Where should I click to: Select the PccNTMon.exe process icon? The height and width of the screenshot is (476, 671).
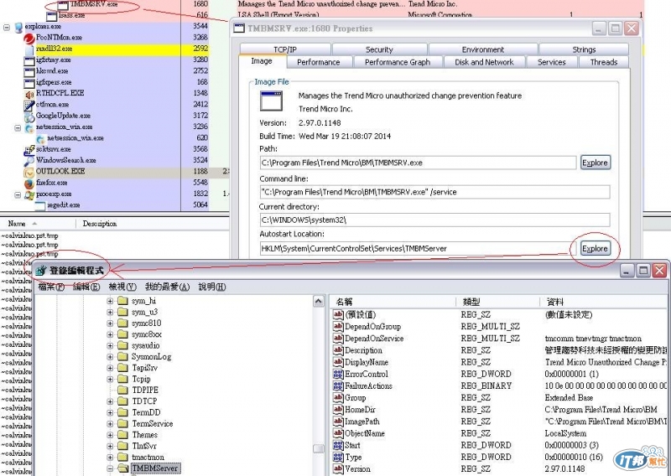tap(29, 39)
